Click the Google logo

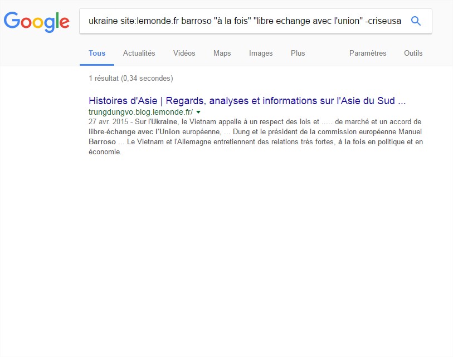click(36, 22)
